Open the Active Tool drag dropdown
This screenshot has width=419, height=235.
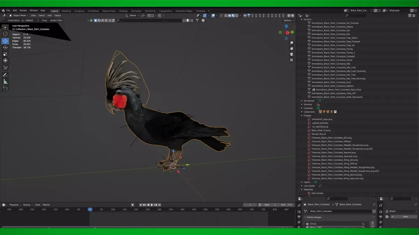pos(57,20)
